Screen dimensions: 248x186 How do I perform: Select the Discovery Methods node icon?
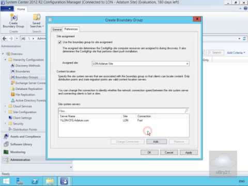coord(12,66)
